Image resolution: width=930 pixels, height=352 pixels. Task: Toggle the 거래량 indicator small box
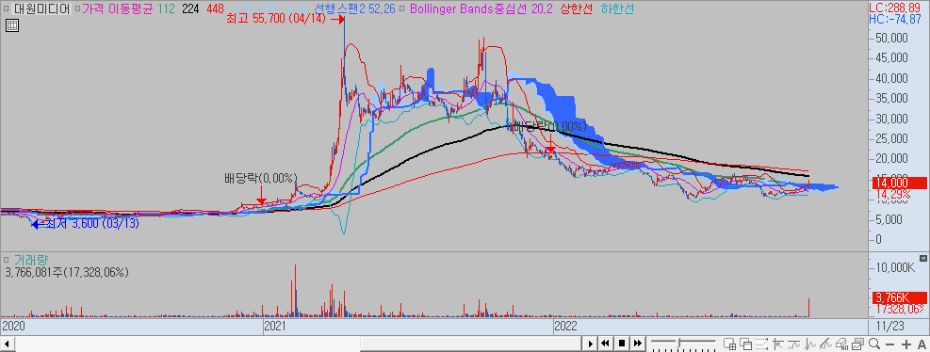[x=6, y=260]
